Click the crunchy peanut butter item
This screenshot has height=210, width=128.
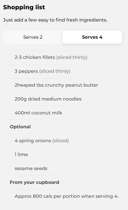[x=65, y=85]
